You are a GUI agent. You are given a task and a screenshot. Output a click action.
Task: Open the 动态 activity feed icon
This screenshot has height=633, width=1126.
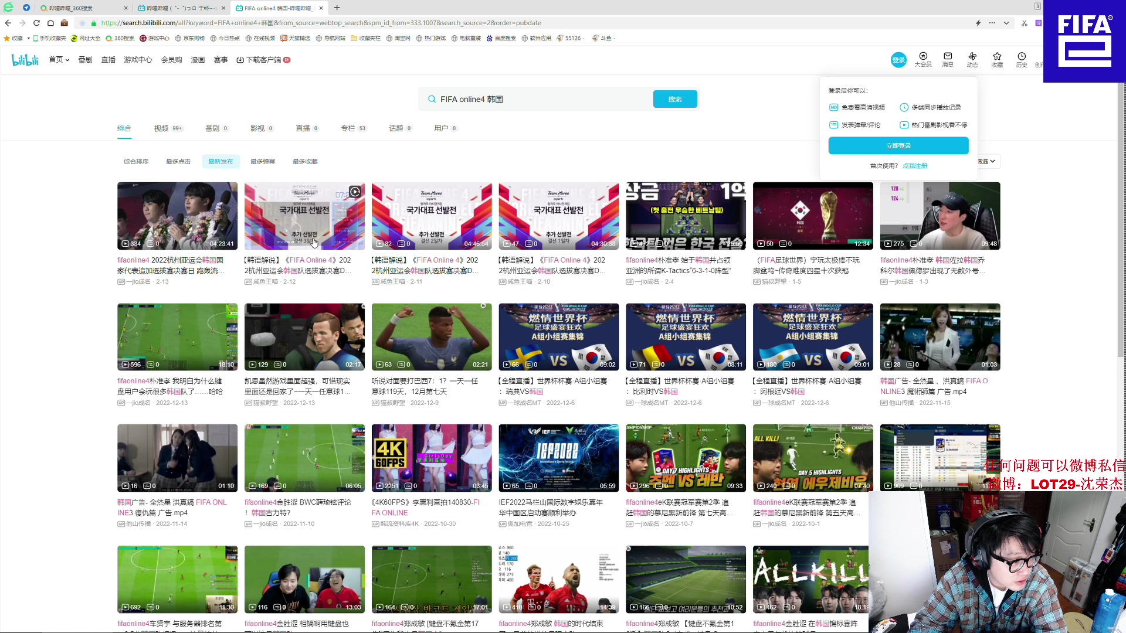[972, 59]
